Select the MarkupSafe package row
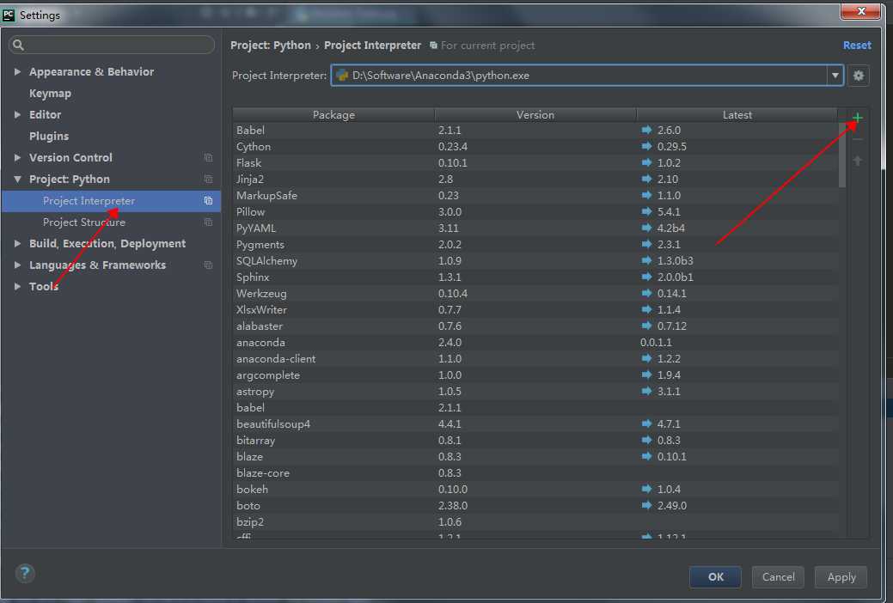893x603 pixels. 535,195
